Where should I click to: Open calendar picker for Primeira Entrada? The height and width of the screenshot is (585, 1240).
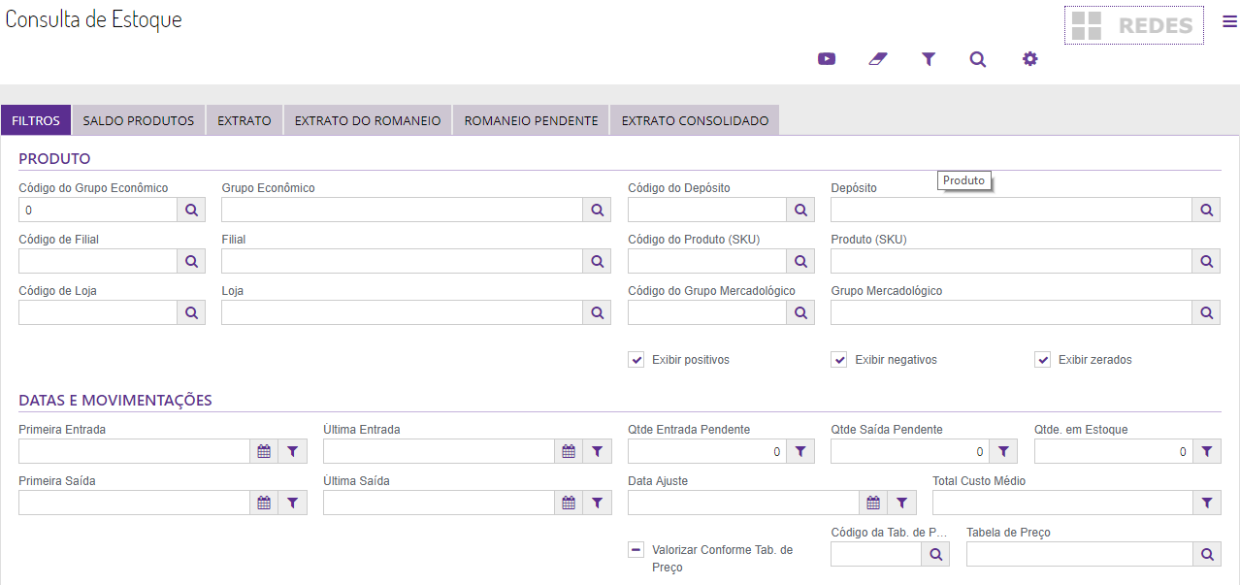click(264, 451)
